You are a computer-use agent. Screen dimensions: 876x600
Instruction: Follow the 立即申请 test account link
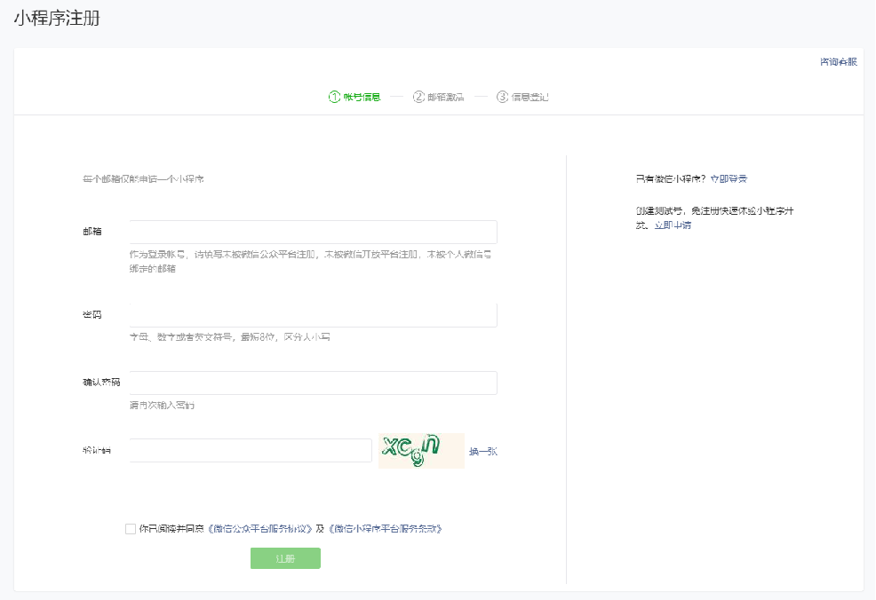pos(673,225)
